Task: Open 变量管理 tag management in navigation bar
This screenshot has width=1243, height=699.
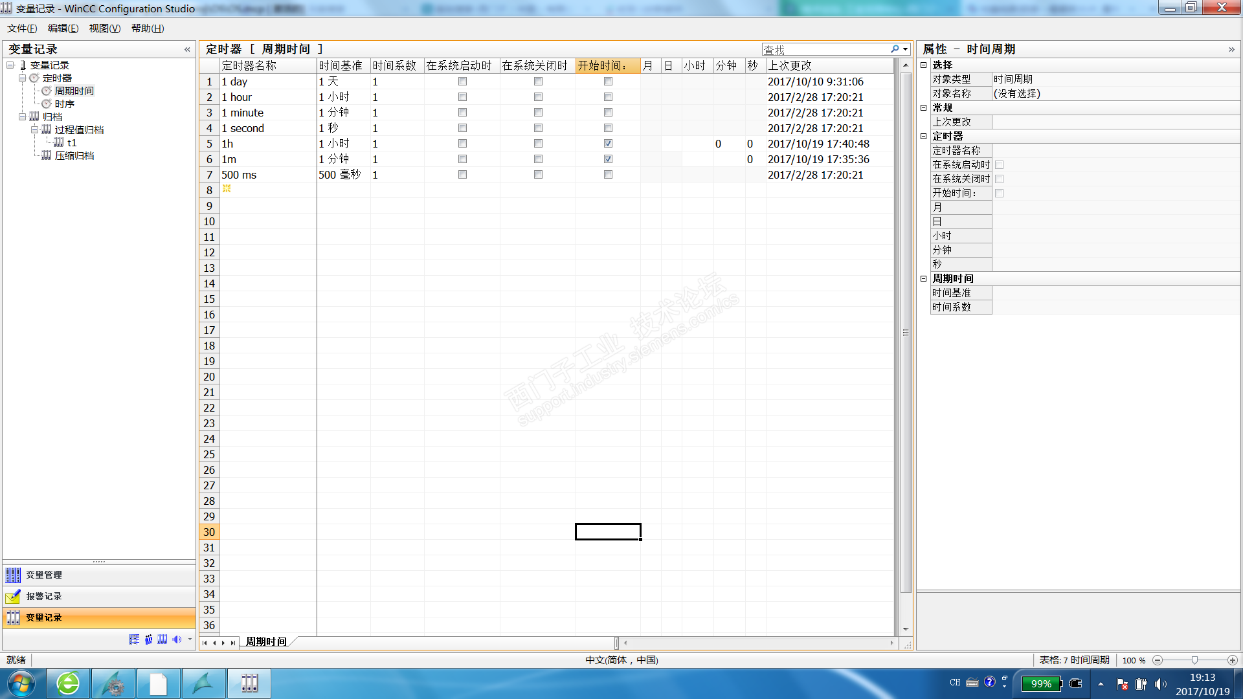Action: click(x=44, y=575)
